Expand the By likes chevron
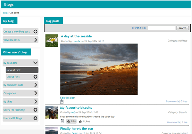 point(36,101)
